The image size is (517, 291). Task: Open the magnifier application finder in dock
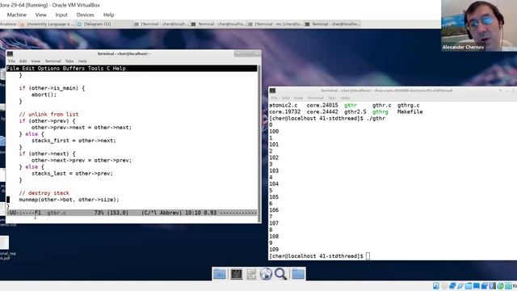pos(281,274)
